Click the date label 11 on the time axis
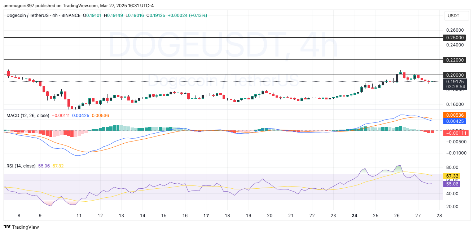 pos(79,215)
